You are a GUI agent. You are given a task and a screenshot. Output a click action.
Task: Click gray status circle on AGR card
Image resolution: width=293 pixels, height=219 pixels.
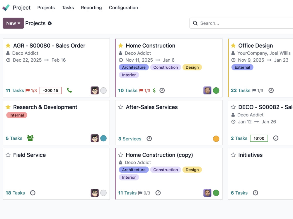point(103,91)
